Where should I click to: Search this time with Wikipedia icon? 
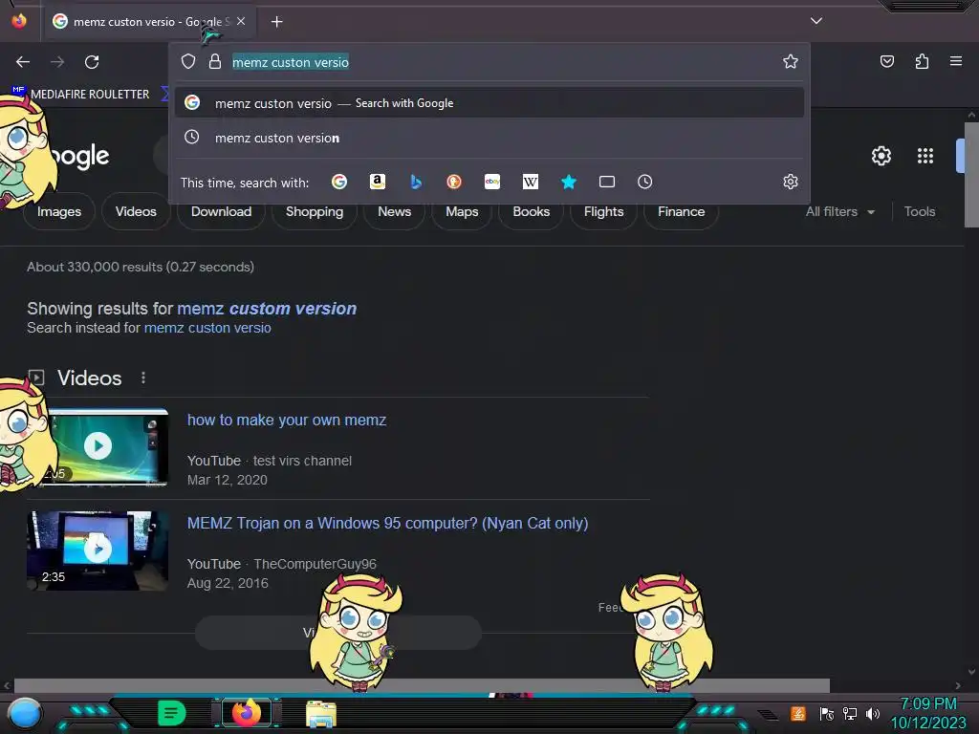tap(530, 182)
